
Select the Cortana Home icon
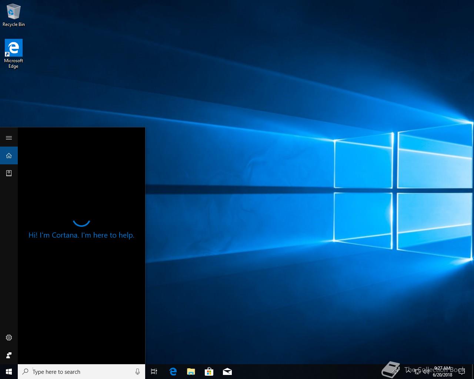(x=9, y=155)
